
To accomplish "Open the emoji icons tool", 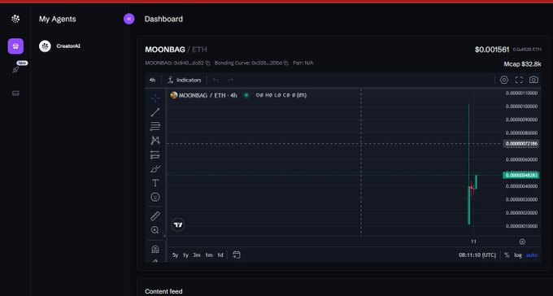I will click(155, 197).
